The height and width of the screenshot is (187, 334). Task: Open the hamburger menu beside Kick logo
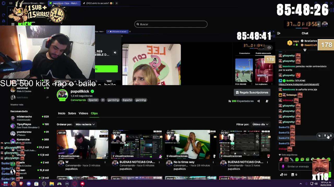tap(13, 24)
